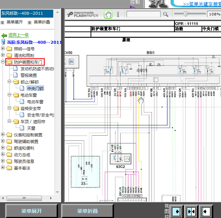Click the 车顶 / 遮阳帘 folder icon
This screenshot has width=221, height=218.
click(16, 121)
